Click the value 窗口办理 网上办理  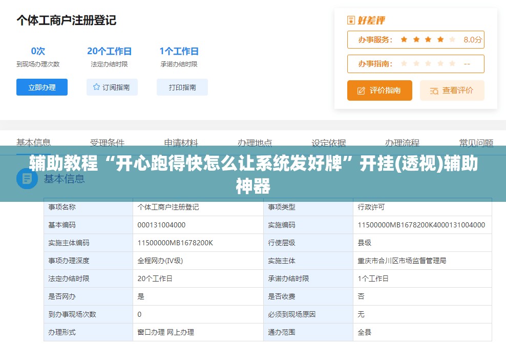point(166,332)
